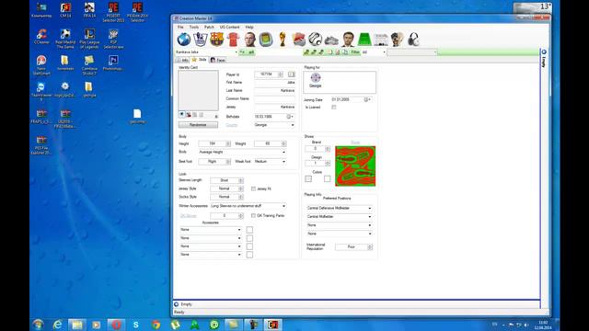Open the headphones Audio icon
The image size is (589, 331).
coord(413,40)
